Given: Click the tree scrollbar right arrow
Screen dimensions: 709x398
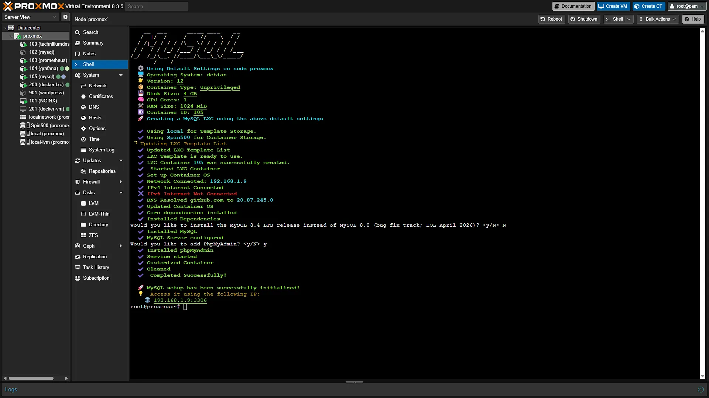Looking at the screenshot, I should click(x=66, y=378).
